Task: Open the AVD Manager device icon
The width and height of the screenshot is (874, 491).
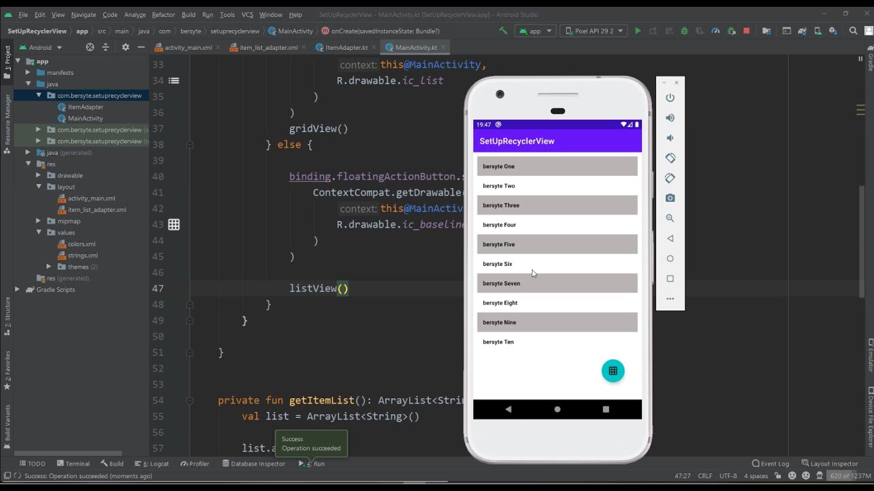Action: pyautogui.click(x=817, y=31)
